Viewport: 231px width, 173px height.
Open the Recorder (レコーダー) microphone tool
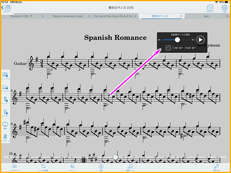[5, 113]
